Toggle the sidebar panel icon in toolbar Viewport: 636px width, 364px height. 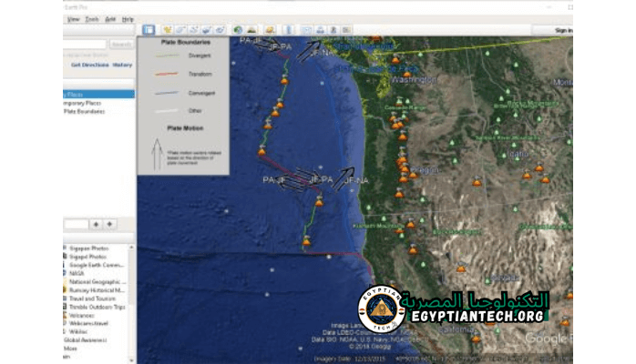149,30
